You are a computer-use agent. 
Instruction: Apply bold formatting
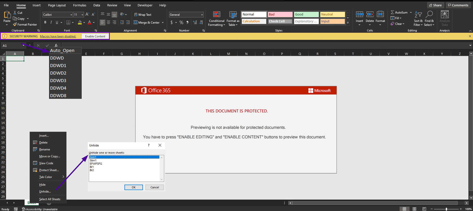45,22
